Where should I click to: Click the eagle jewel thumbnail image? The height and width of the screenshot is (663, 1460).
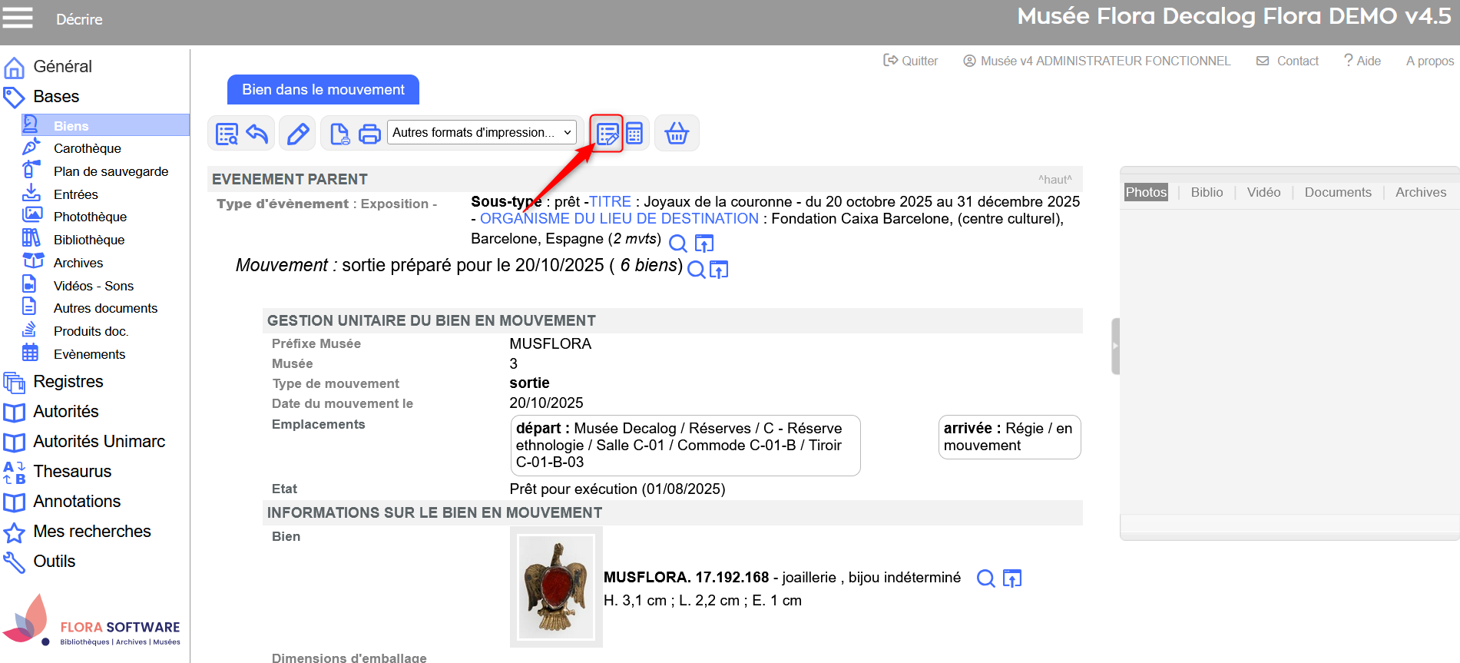[x=556, y=587]
